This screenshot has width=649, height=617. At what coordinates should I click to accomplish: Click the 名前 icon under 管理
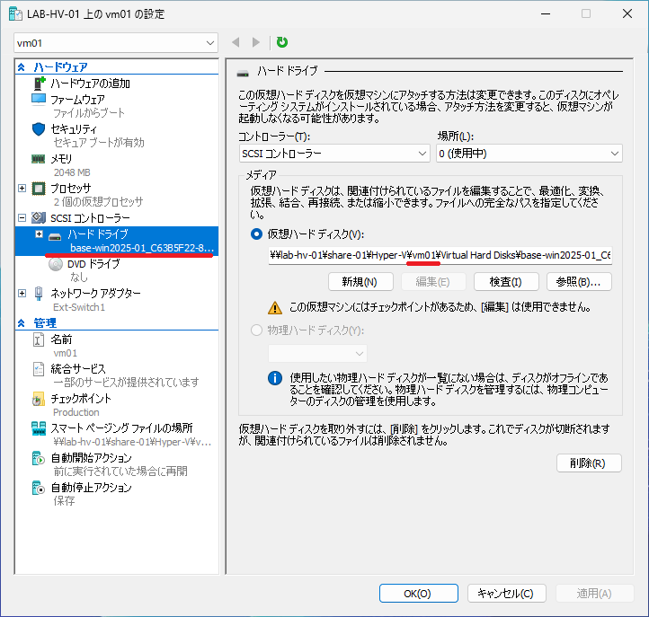39,339
